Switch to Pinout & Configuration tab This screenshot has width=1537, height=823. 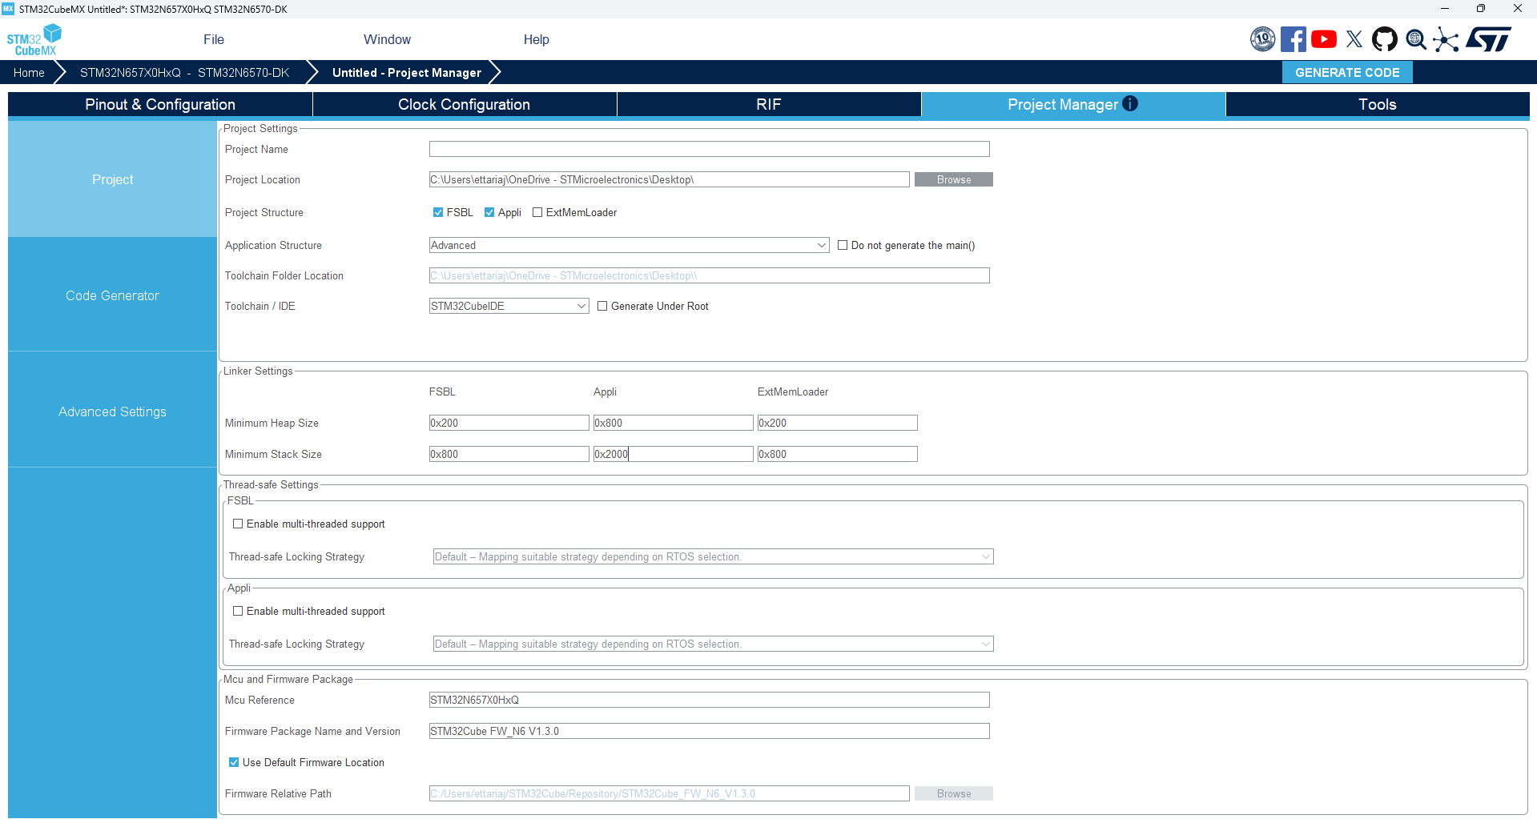pyautogui.click(x=160, y=104)
